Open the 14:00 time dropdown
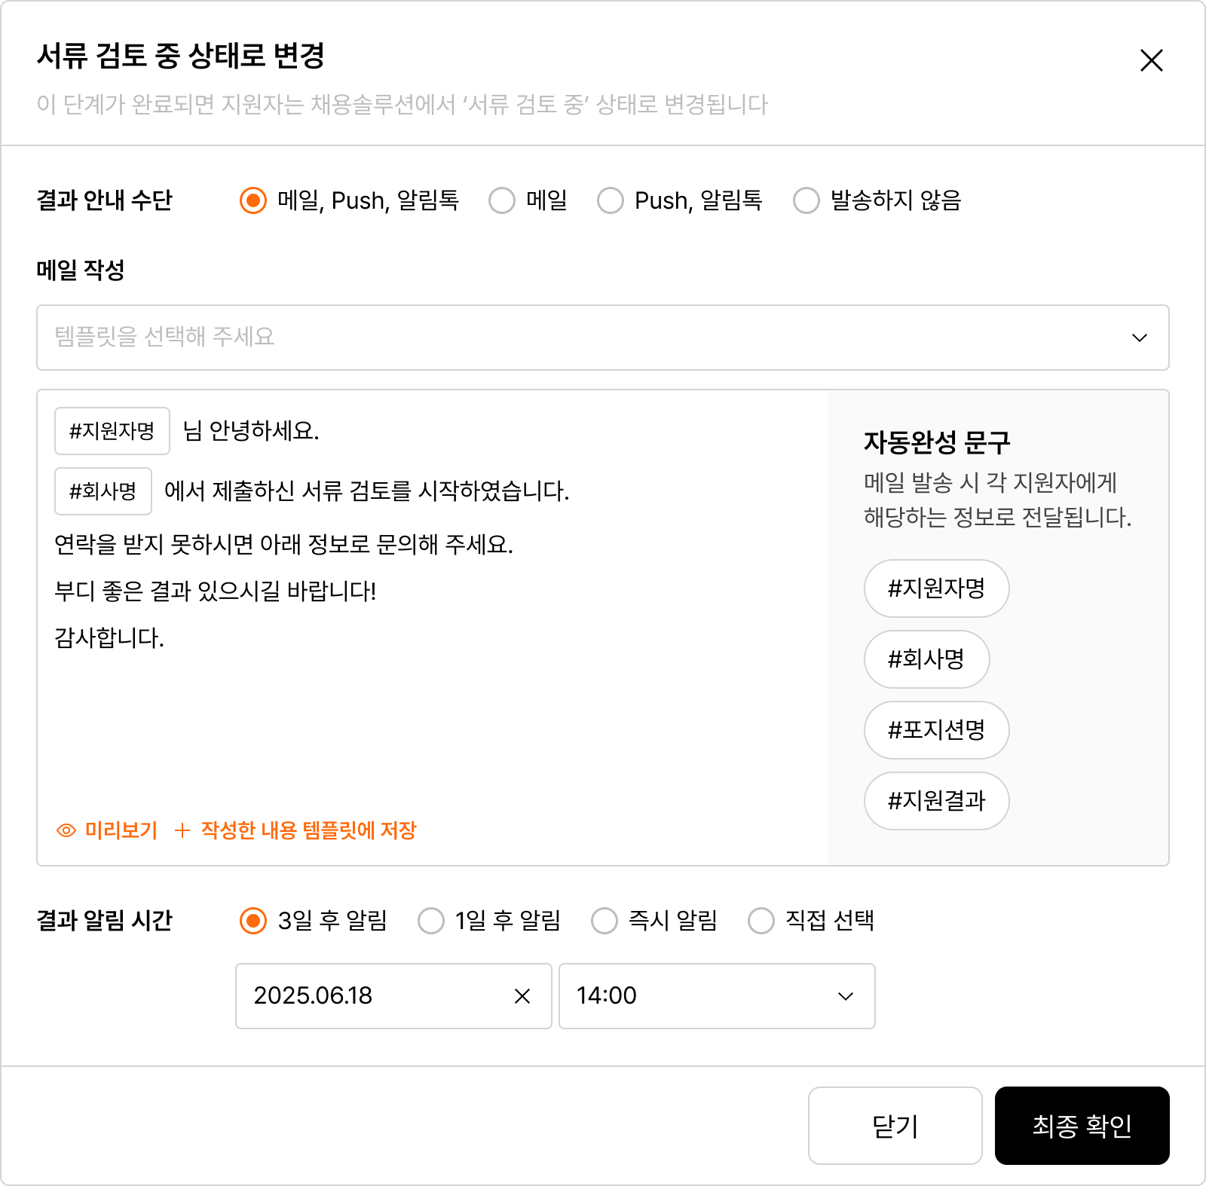This screenshot has height=1186, width=1206. [x=717, y=996]
